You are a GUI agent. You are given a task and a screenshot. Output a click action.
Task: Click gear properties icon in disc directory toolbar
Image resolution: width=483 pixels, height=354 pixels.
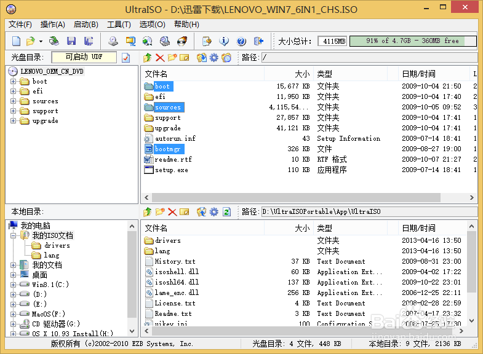214,58
